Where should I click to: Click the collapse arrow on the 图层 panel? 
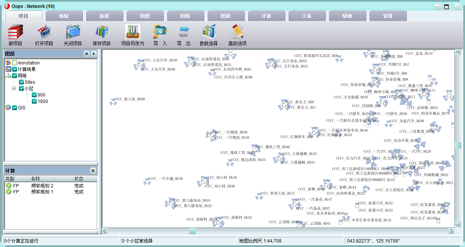coord(94,54)
